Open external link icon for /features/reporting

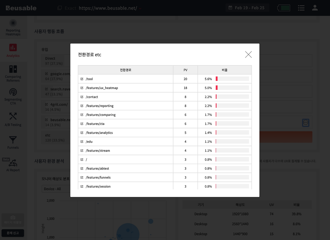pyautogui.click(x=82, y=106)
